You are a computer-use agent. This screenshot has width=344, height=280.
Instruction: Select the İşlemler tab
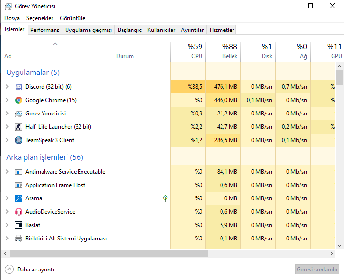click(14, 29)
